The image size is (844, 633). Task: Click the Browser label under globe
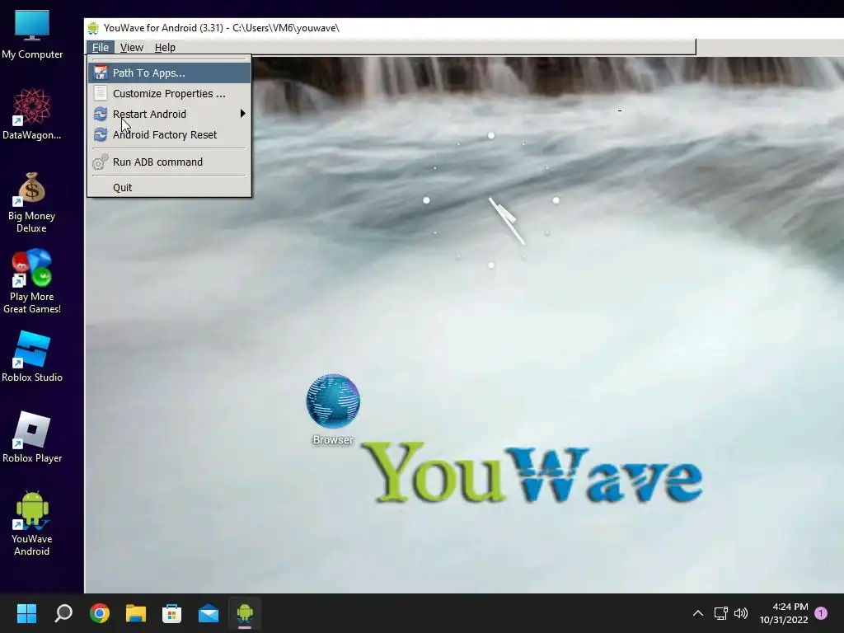click(333, 440)
